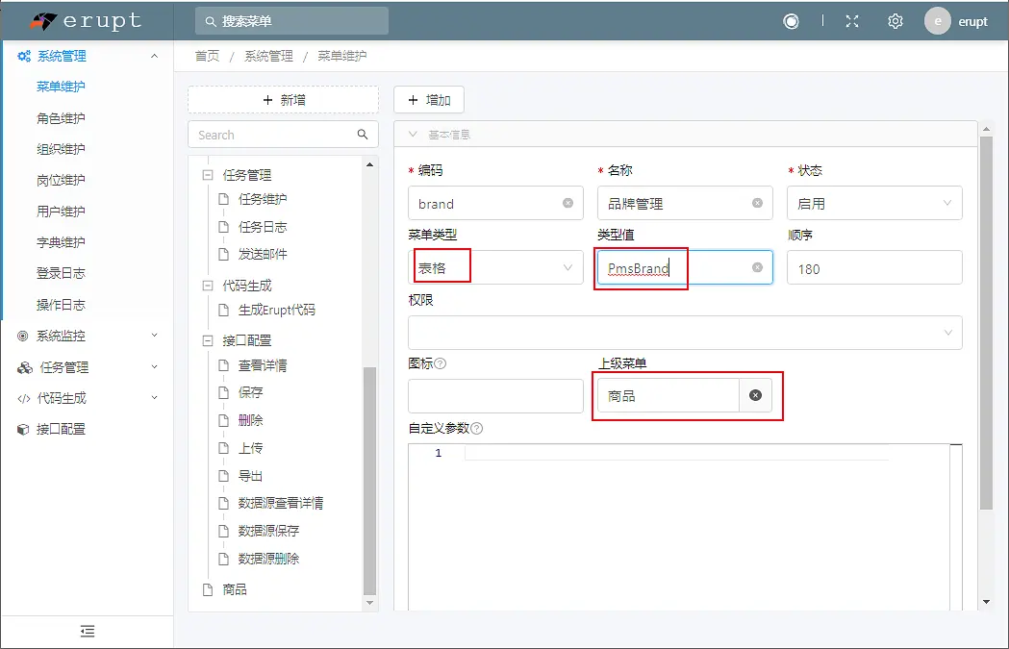This screenshot has width=1009, height=649.
Task: Clear the 上级菜单 商品 selection
Action: click(x=755, y=395)
